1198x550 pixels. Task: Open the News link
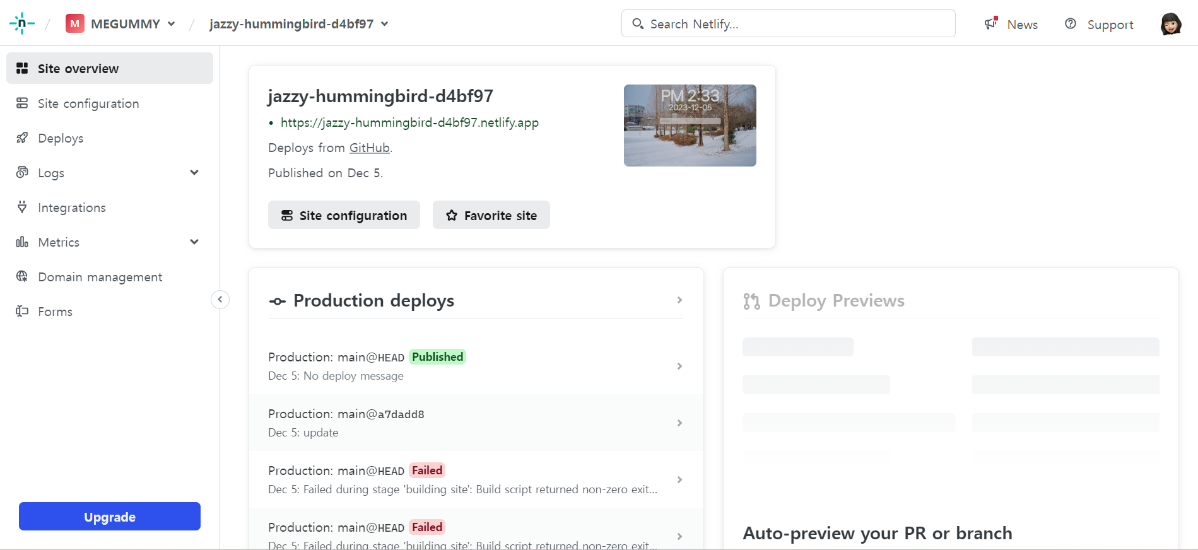coord(1022,25)
